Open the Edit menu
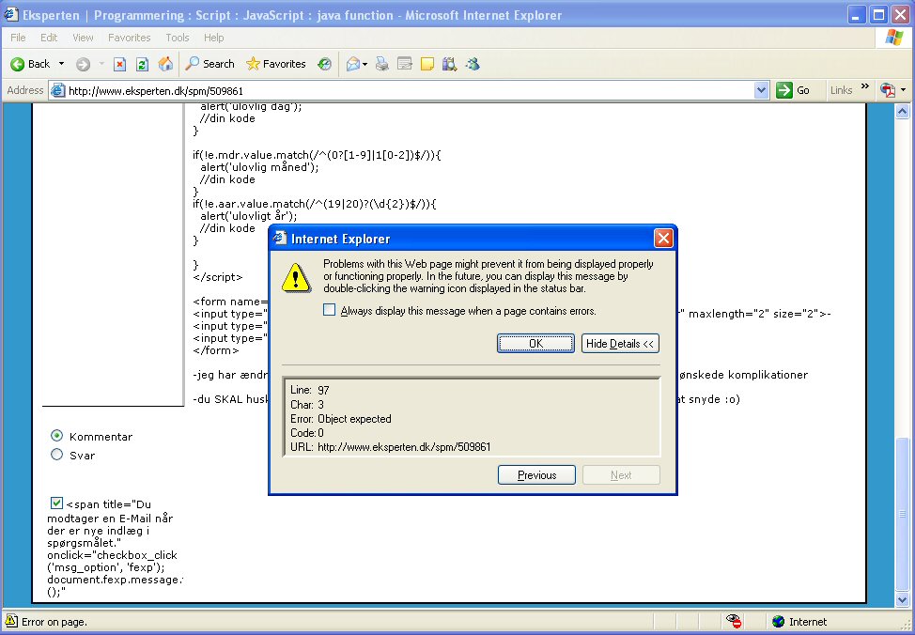The image size is (915, 635). pyautogui.click(x=49, y=38)
